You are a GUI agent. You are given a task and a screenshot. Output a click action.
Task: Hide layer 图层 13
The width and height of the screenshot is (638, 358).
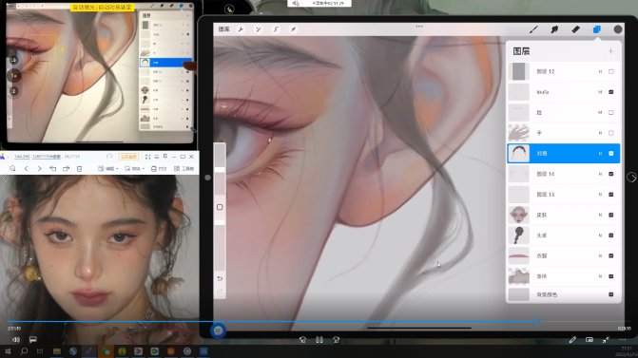click(x=611, y=195)
